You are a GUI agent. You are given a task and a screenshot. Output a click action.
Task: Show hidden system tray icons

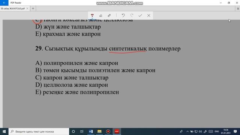click(187, 132)
